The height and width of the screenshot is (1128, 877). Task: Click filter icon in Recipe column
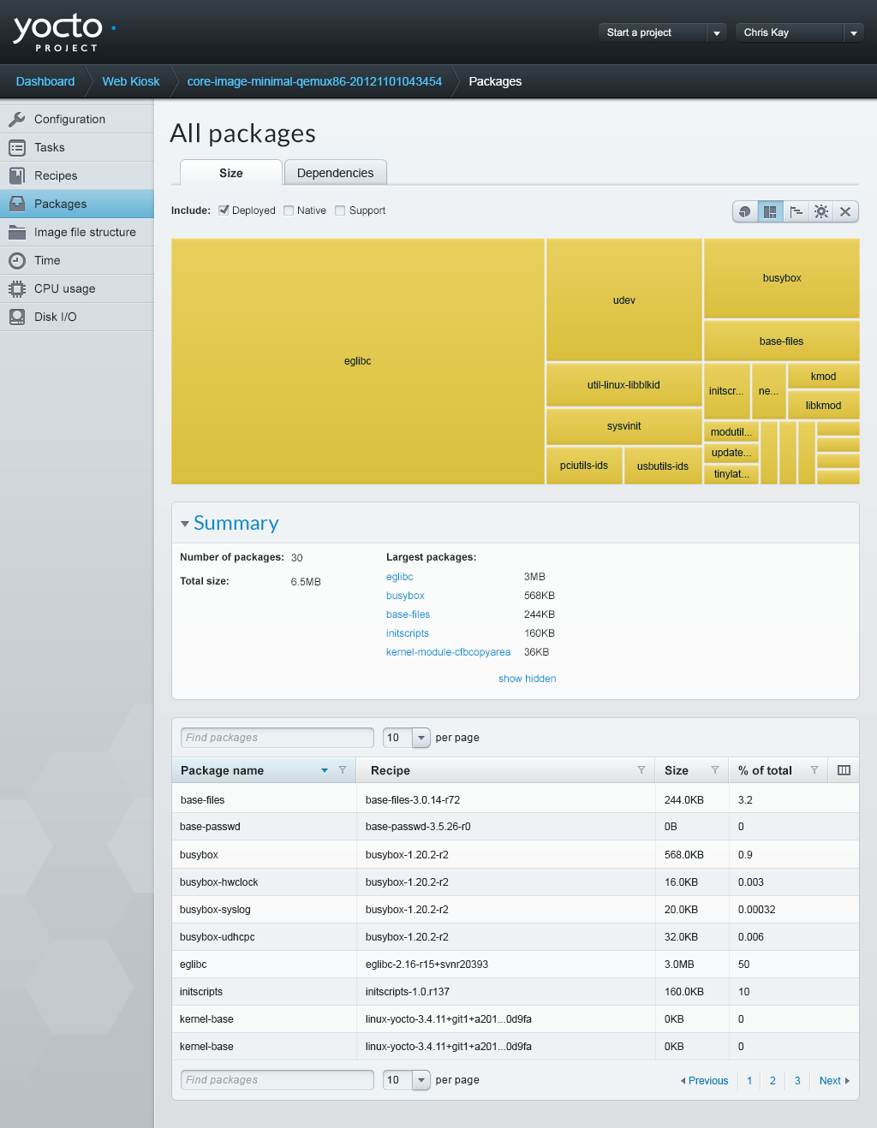(x=641, y=770)
